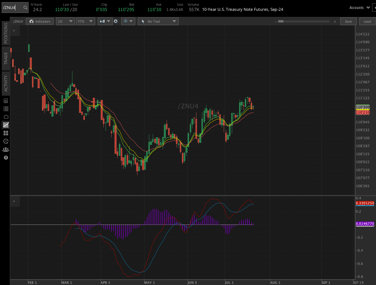Select the watchlist icon in the sidebar
376x285 pixels.
click(6, 109)
